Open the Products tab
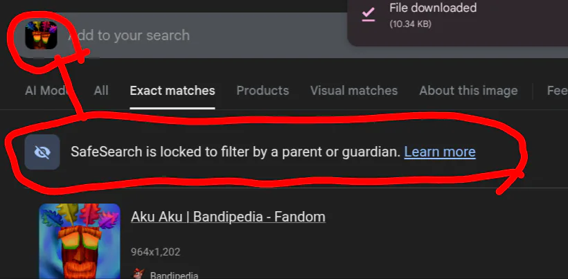 263,91
